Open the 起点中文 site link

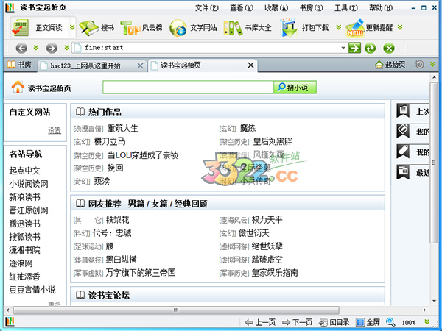tap(24, 171)
